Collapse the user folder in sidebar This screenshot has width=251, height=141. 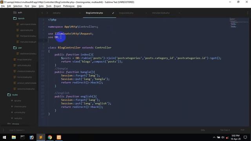pos(18,48)
